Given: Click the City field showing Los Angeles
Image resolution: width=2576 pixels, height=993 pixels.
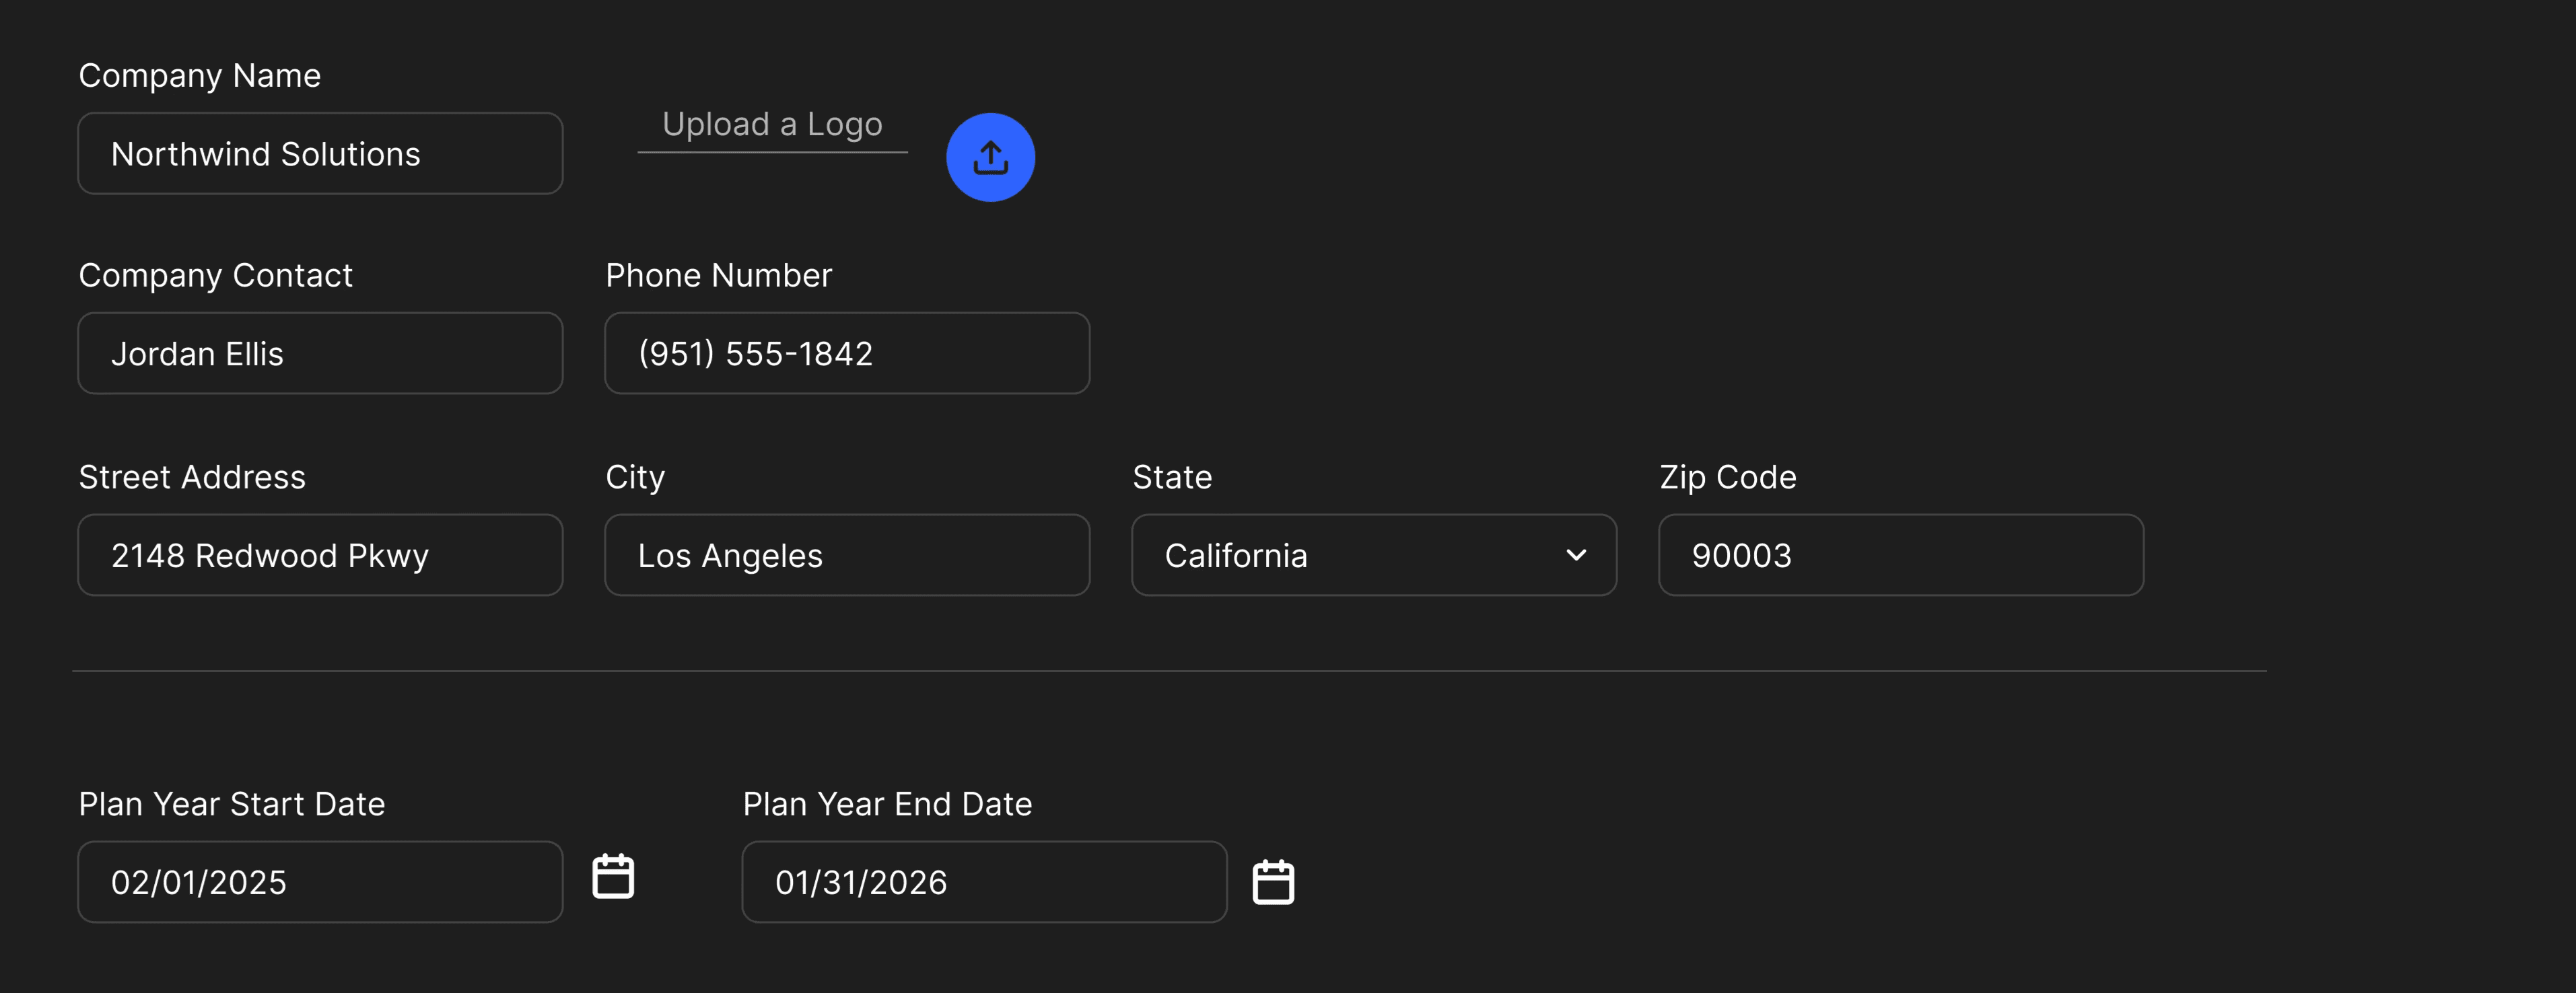Looking at the screenshot, I should (847, 556).
